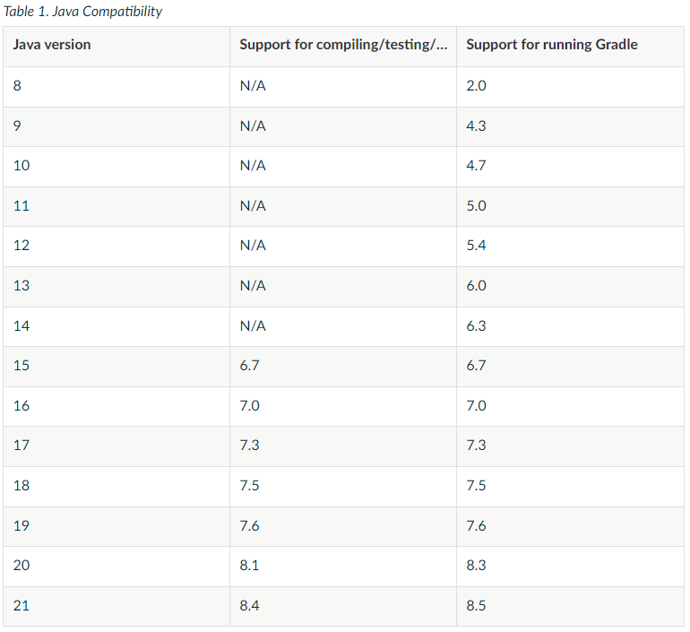Select the Java version 17 cell
Image resolution: width=690 pixels, height=632 pixels.
click(x=116, y=446)
